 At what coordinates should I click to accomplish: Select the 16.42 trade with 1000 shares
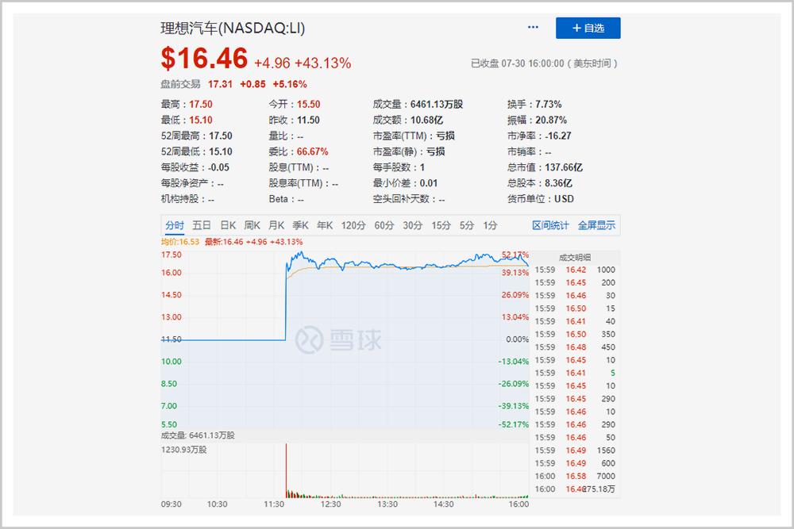coord(575,270)
